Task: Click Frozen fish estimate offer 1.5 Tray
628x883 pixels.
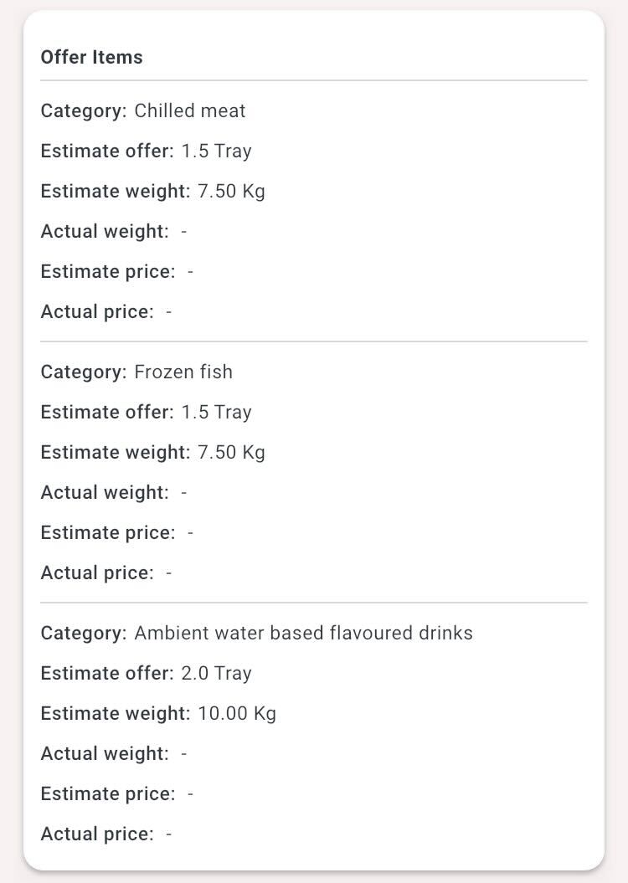Action: [216, 413]
